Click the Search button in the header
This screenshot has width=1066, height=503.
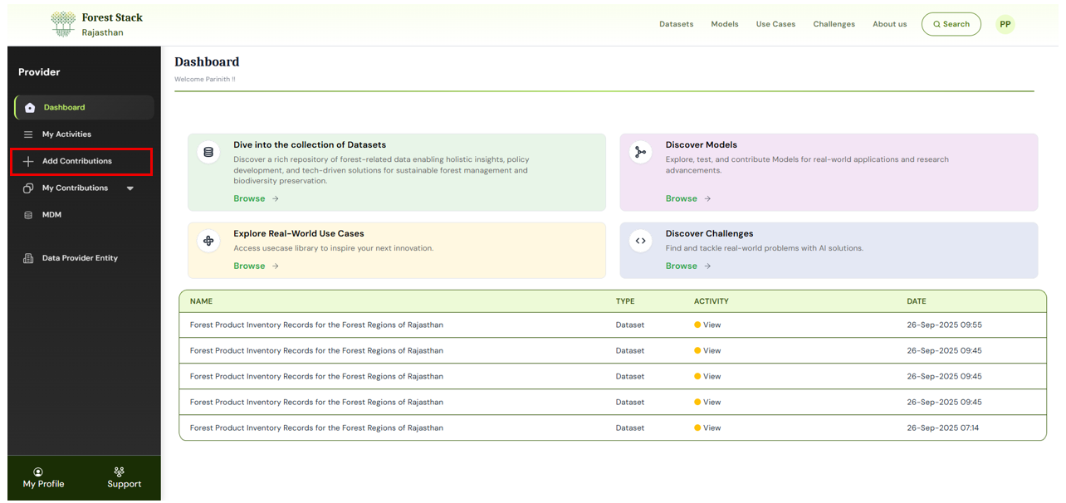coord(951,24)
